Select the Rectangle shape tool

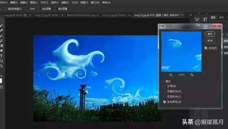tap(1, 61)
